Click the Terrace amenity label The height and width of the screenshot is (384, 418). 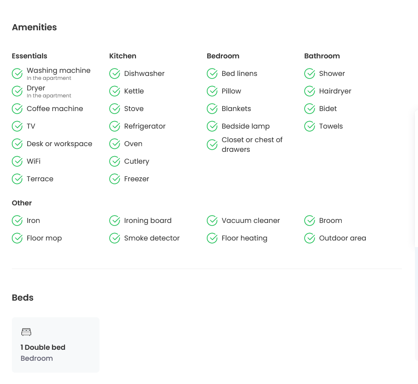click(40, 179)
